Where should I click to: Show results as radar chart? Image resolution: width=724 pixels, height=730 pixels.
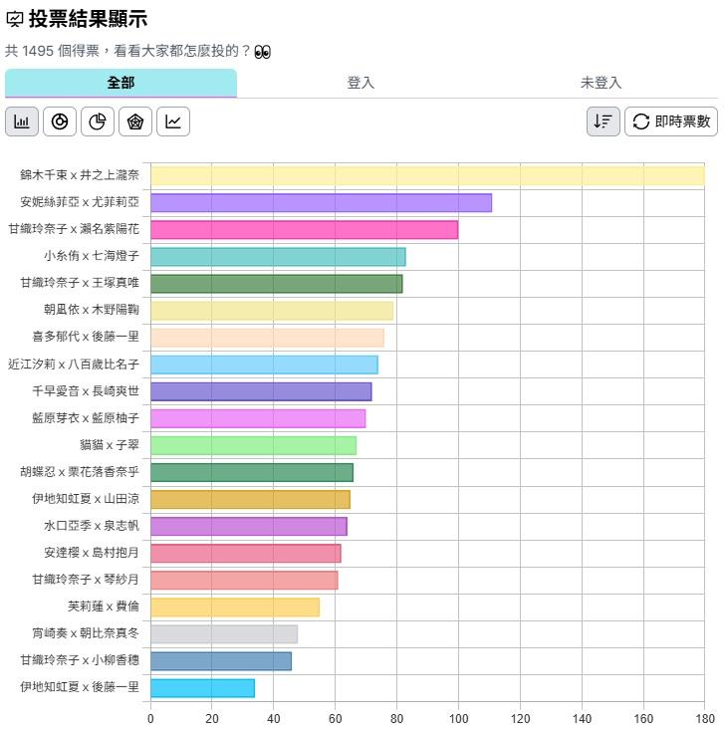point(135,122)
